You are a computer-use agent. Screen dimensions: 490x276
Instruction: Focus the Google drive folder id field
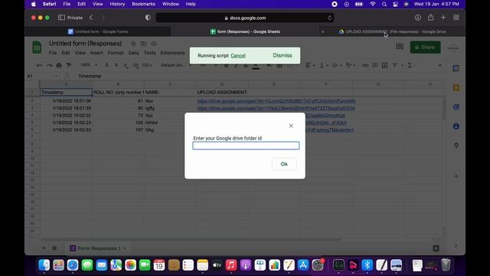(x=246, y=146)
